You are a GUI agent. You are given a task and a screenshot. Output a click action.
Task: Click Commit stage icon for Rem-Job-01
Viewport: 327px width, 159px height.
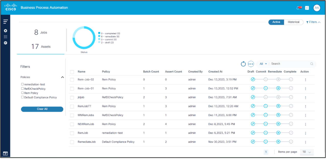265,88
